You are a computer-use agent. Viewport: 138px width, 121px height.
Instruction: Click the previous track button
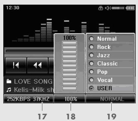pos(16,65)
